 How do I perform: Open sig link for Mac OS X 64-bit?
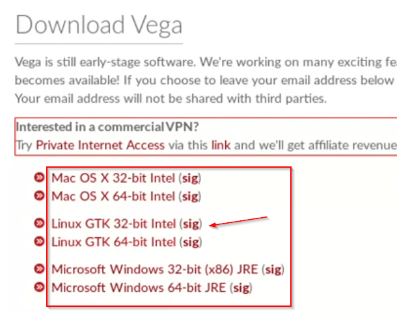pyautogui.click(x=191, y=197)
